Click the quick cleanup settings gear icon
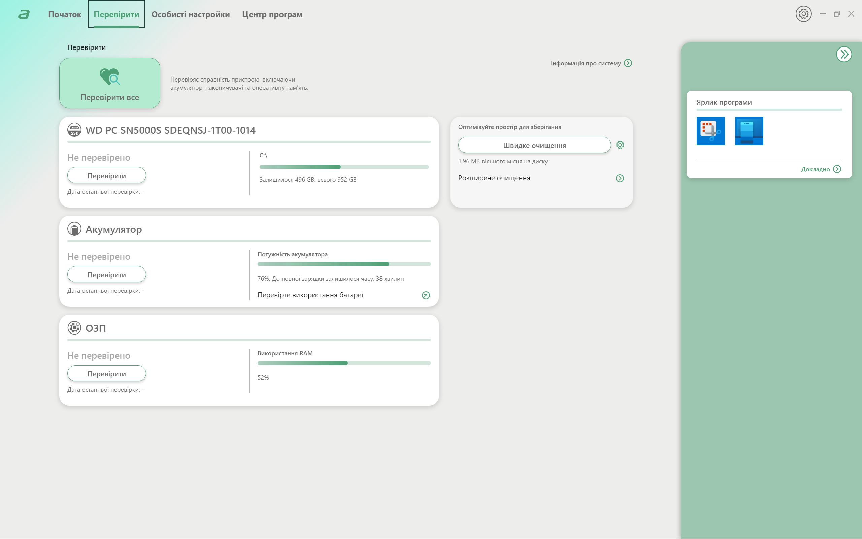 [620, 145]
